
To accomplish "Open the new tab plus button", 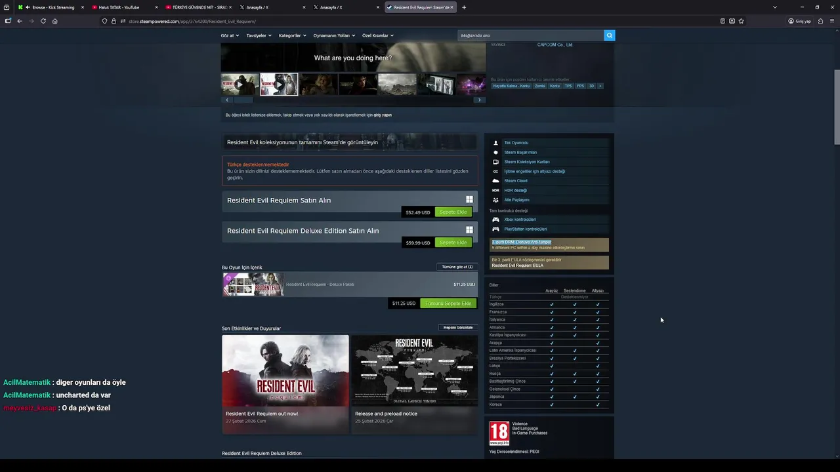I will pos(464,7).
